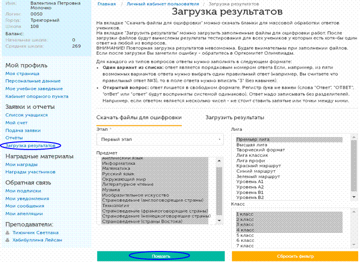Open Награды участников link
Screen dimensions: 360x262
tap(30, 172)
